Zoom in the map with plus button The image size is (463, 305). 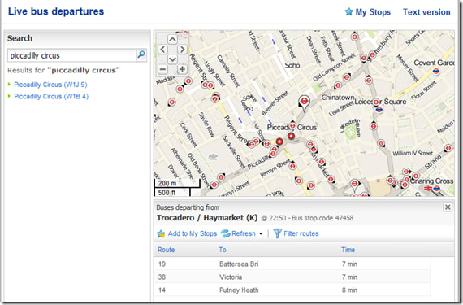pyautogui.click(x=182, y=69)
